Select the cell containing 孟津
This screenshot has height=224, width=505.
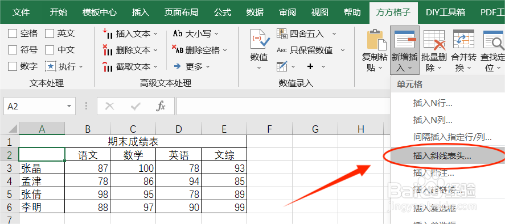tap(42, 181)
